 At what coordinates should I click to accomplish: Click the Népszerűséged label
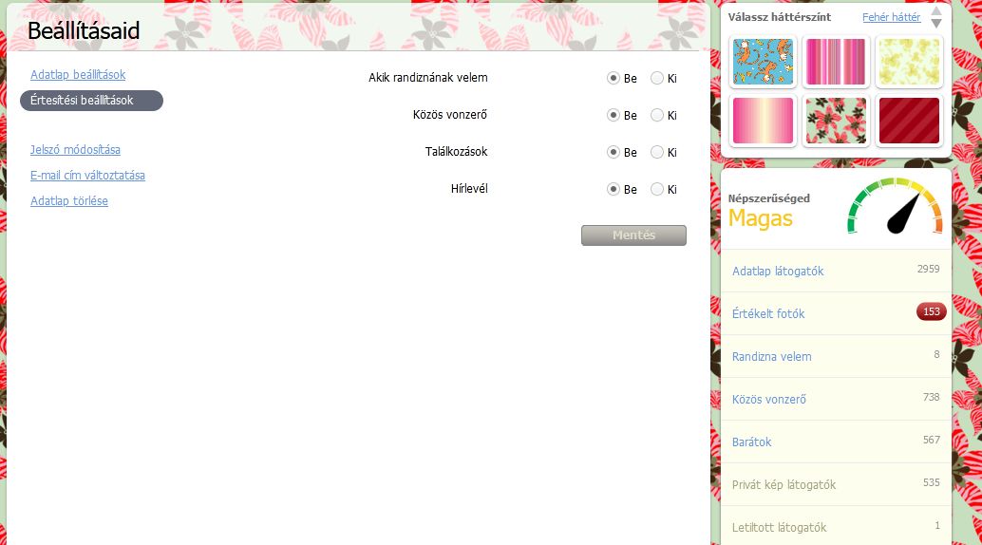(768, 198)
